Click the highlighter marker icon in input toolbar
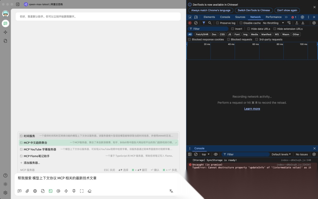This screenshot has height=199, width=318. [74, 191]
